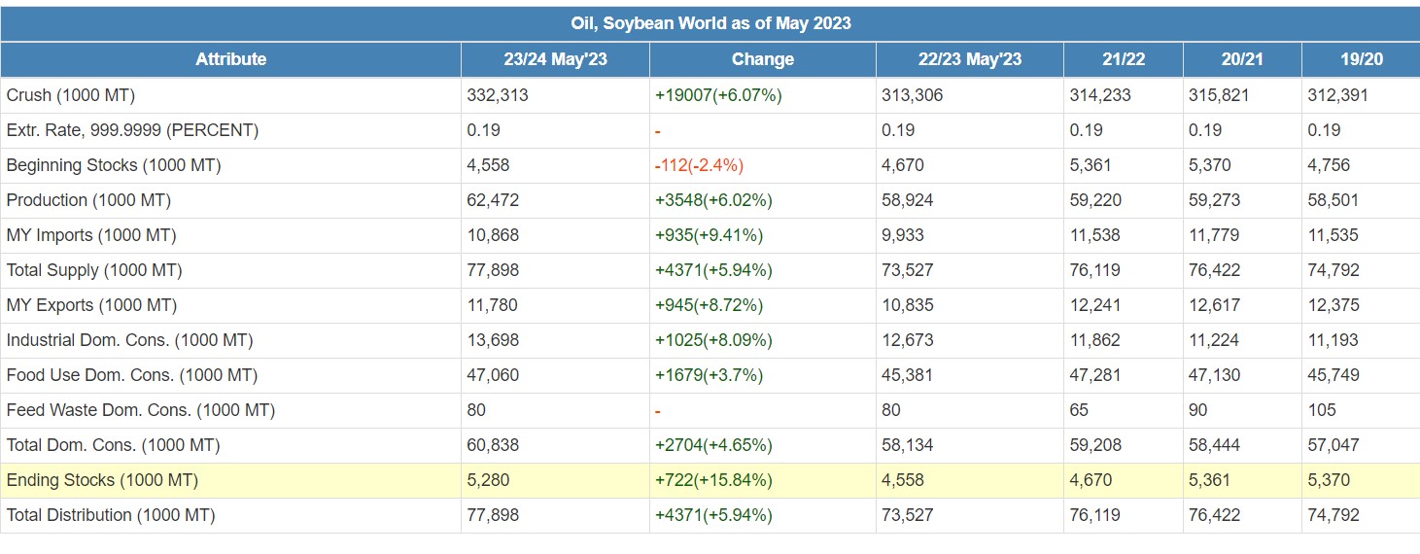Click the Attribute column header
This screenshot has height=554, width=1420.
point(230,59)
